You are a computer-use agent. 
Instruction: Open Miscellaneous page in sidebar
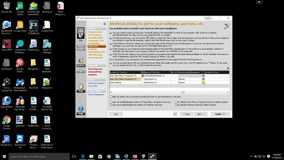[x=95, y=55]
